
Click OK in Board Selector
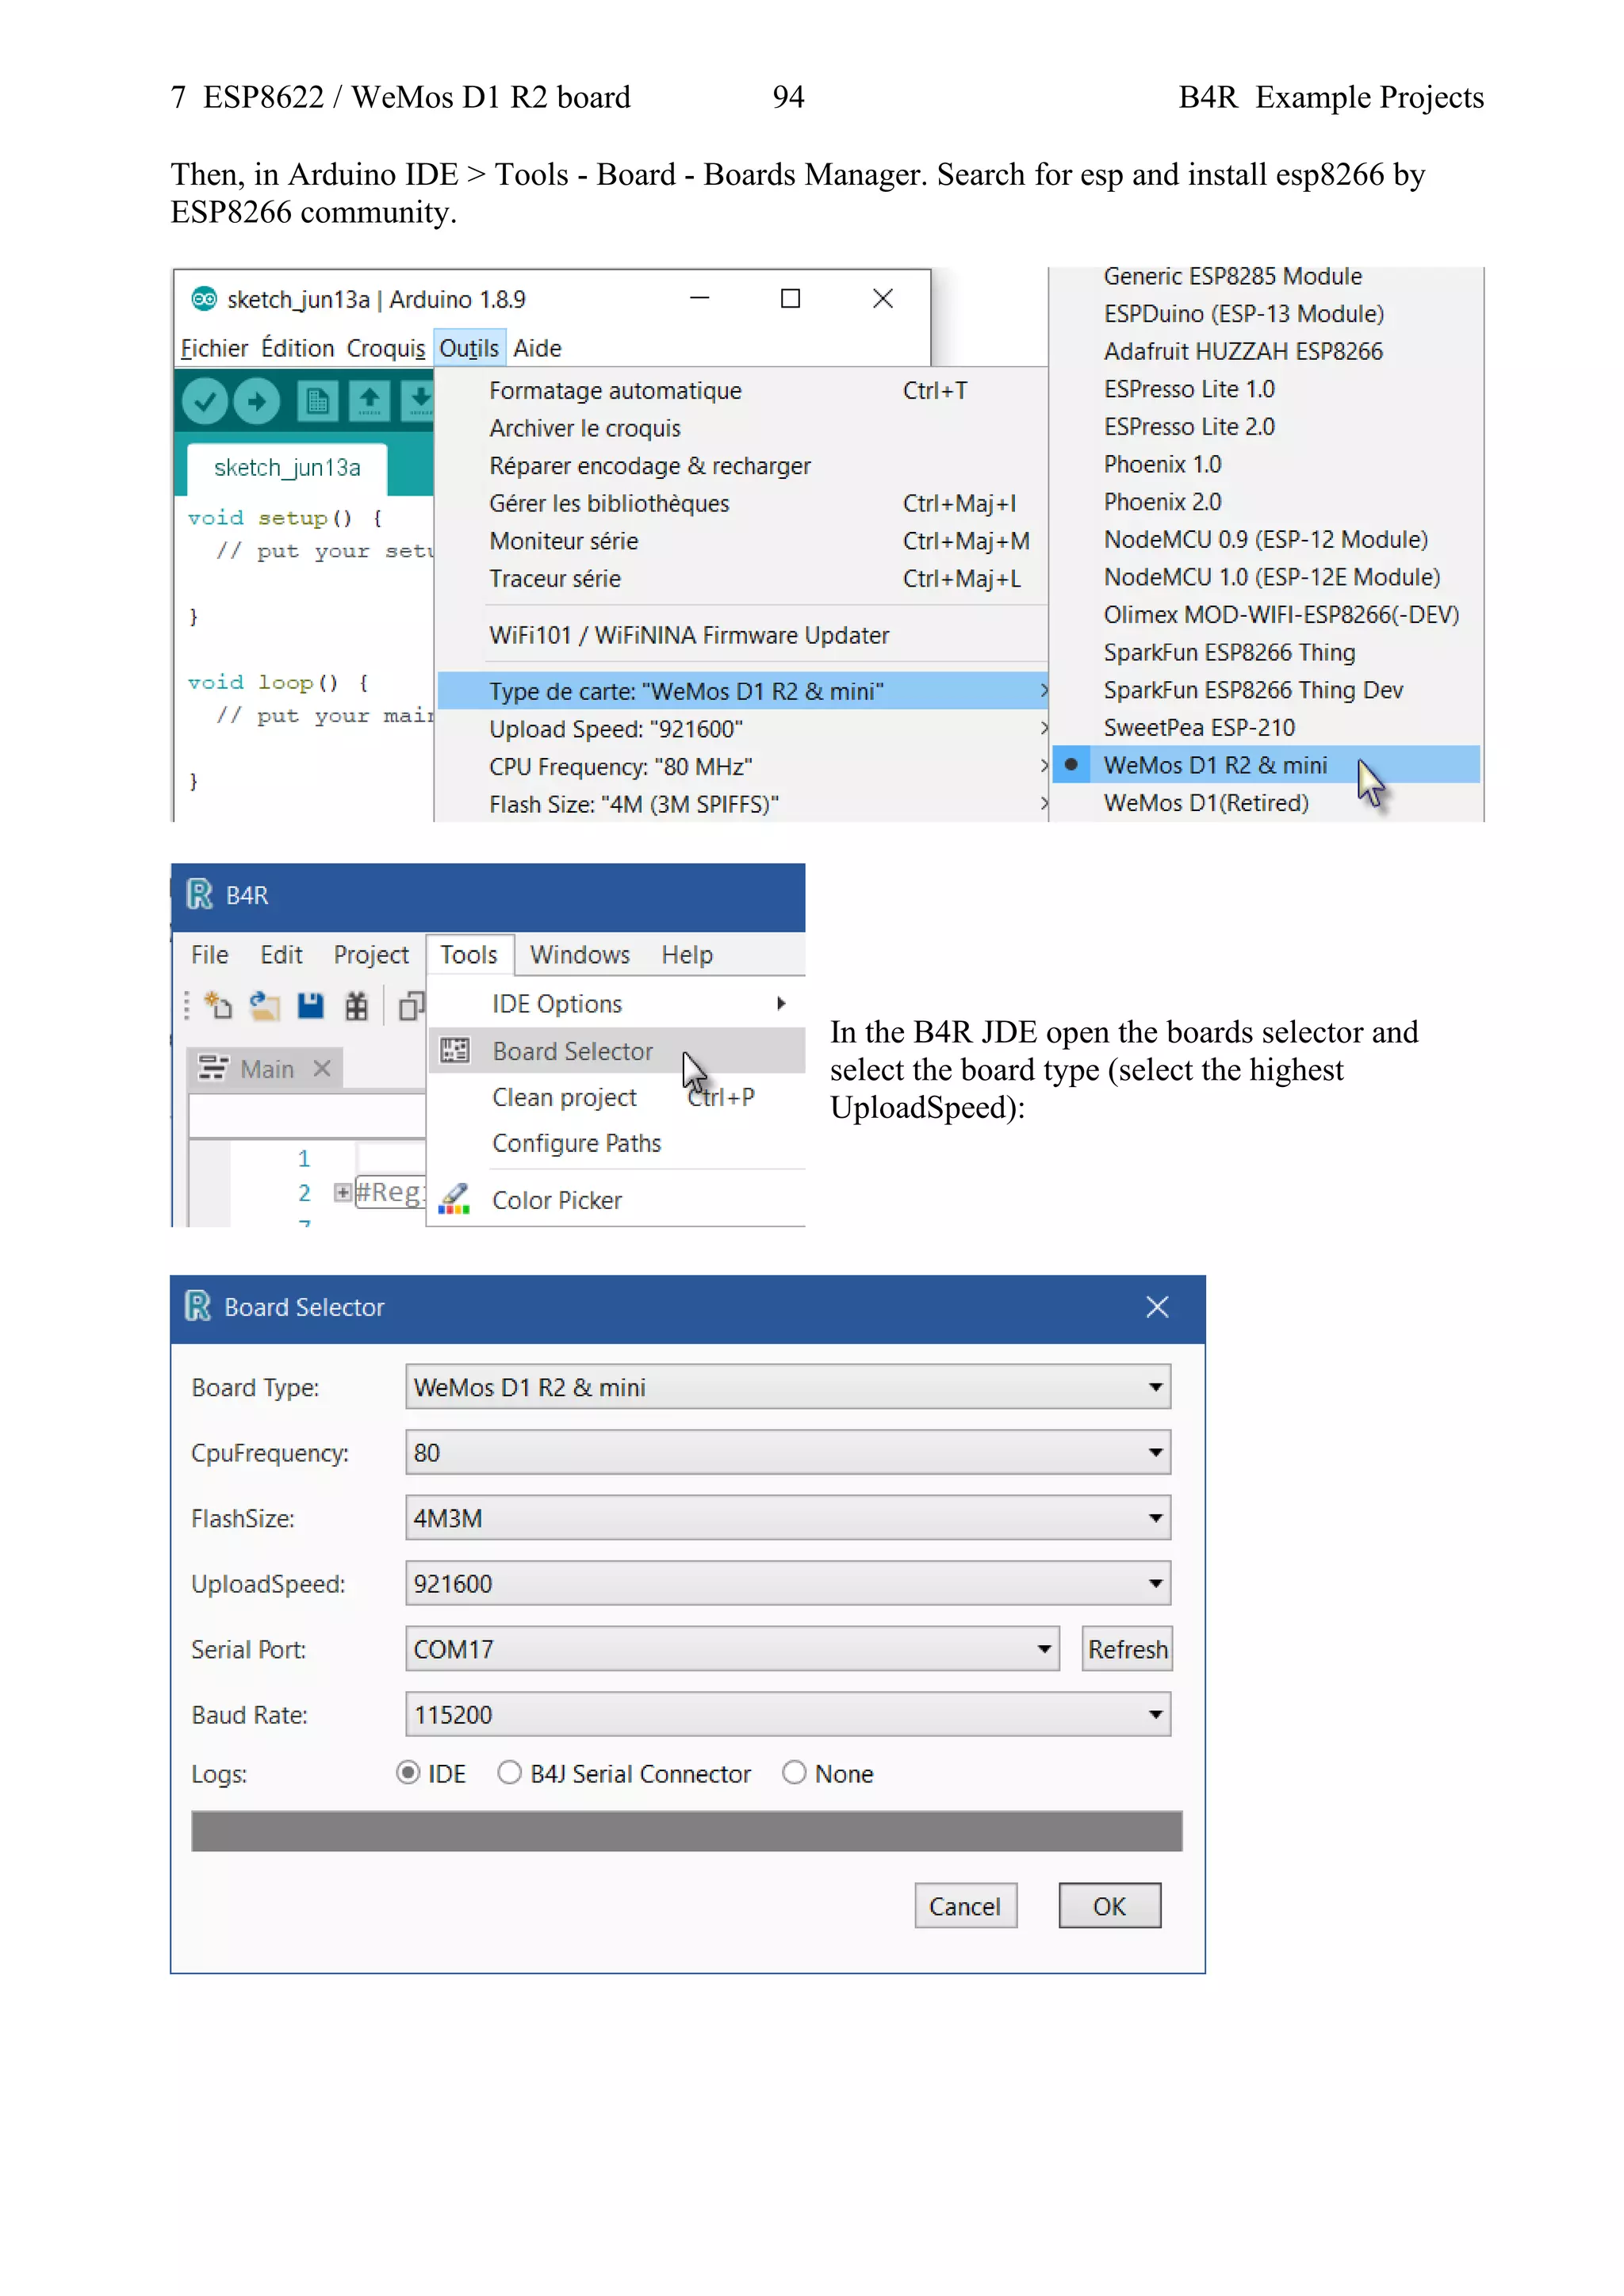(x=1109, y=1906)
